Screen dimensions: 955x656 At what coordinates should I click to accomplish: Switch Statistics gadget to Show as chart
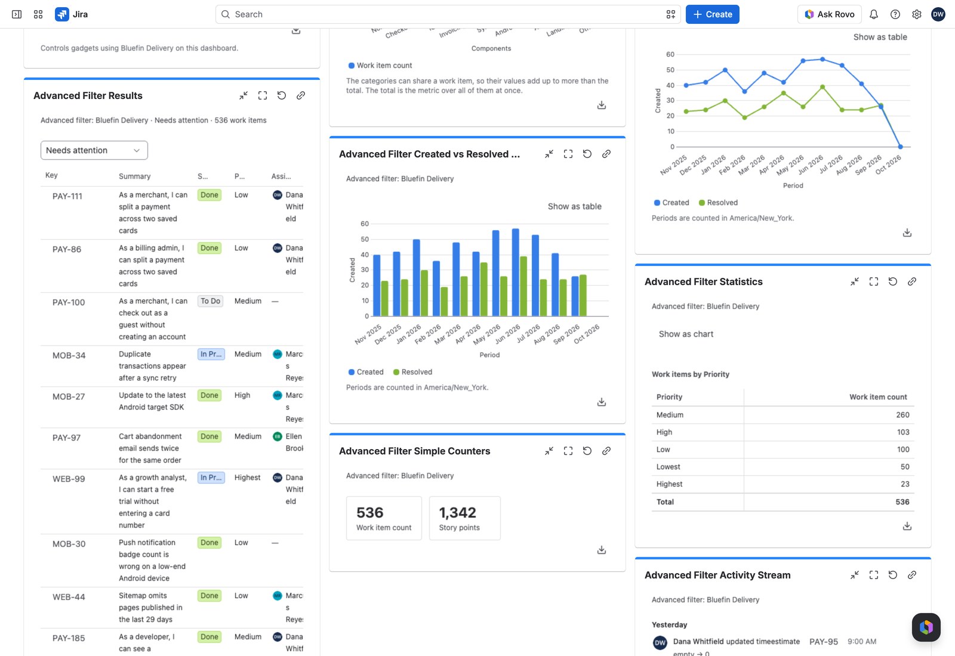686,334
